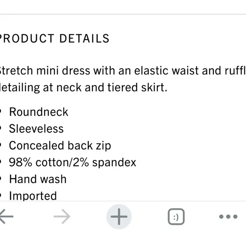Click the Concealed back zip item
Screen dimensions: 246x246
(x=60, y=146)
